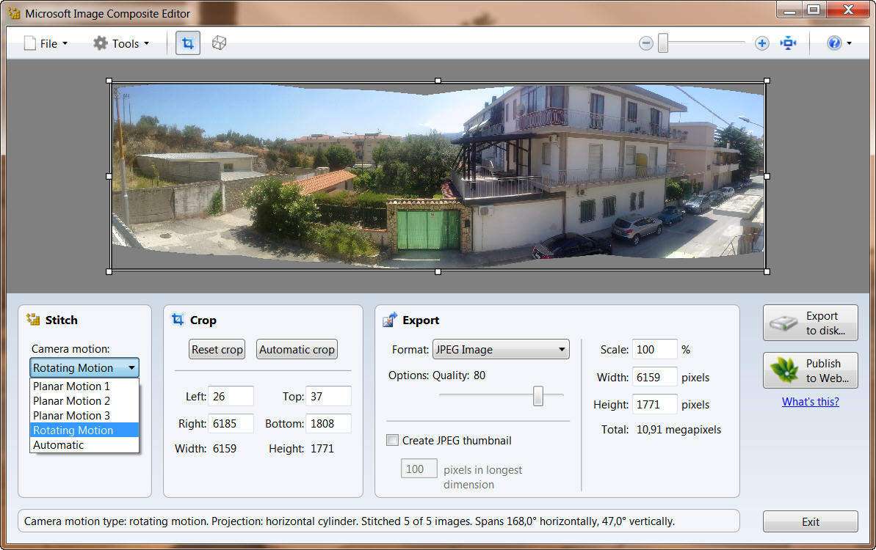Click the right-middle crop handle
Screen dimensions: 876x550
click(767, 176)
